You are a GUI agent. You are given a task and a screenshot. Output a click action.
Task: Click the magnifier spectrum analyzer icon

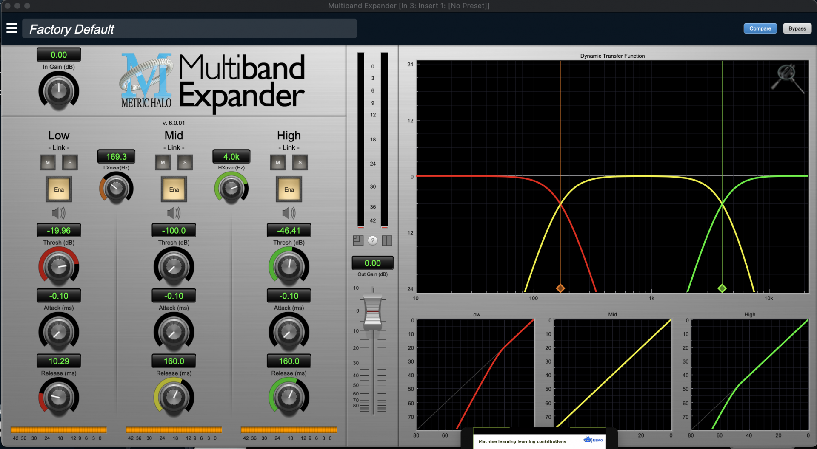(x=787, y=78)
